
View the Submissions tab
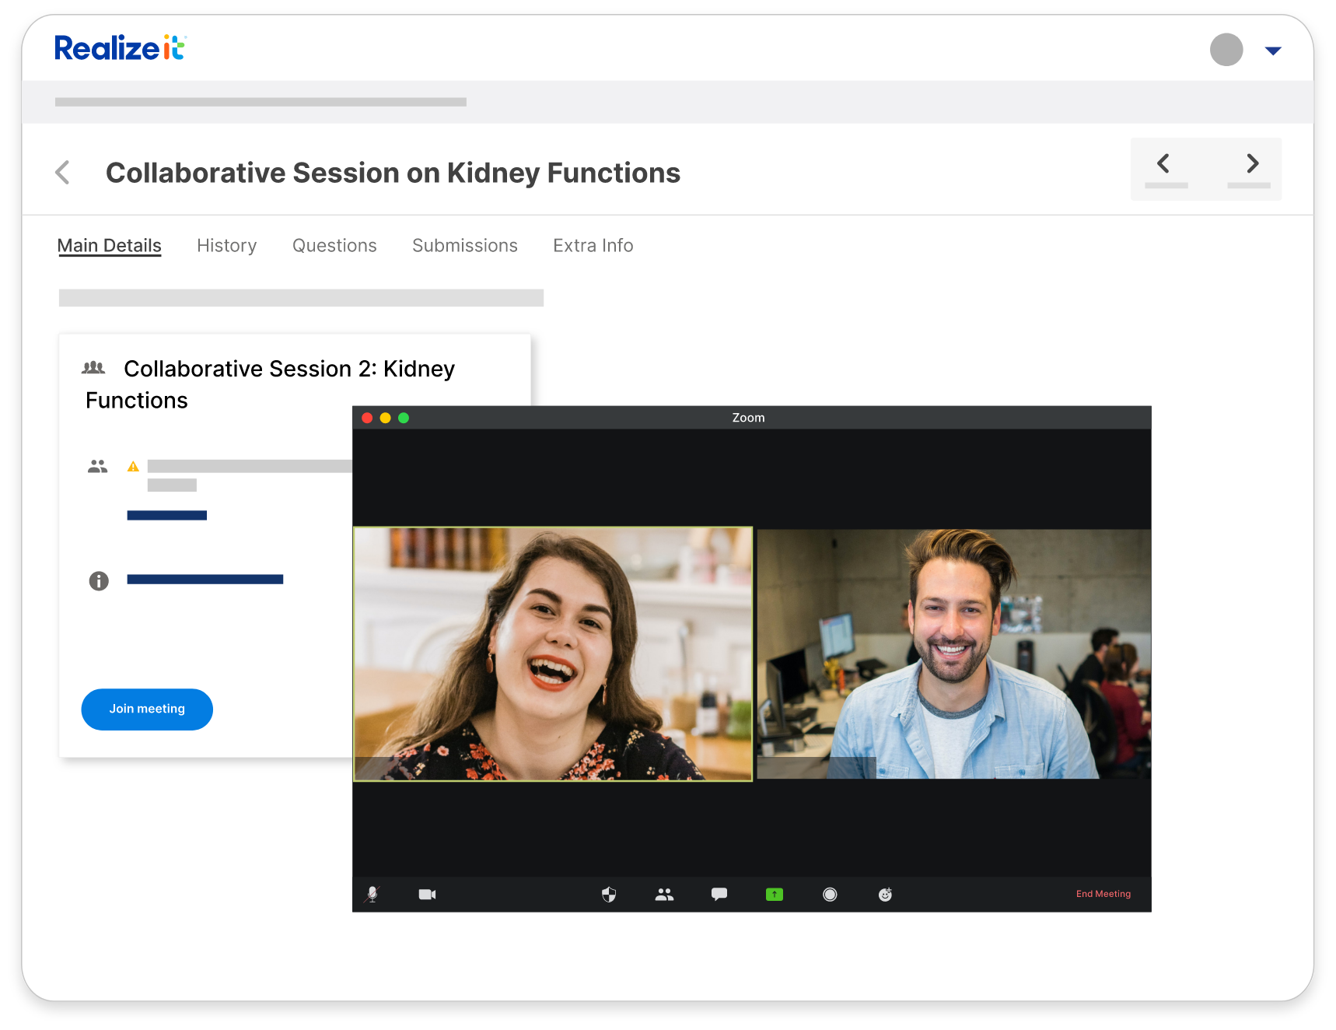(x=464, y=245)
